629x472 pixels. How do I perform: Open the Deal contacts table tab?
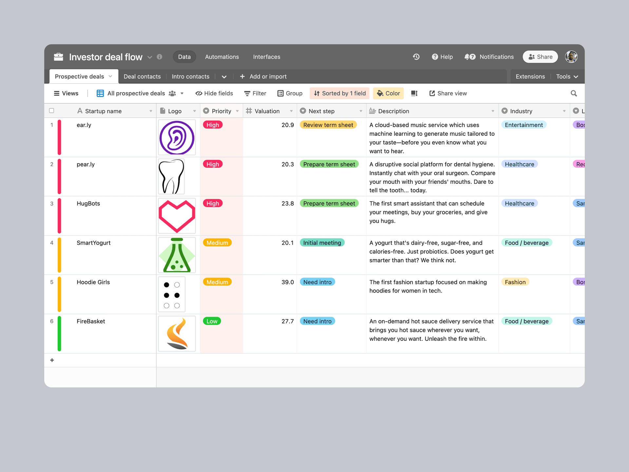pos(142,76)
